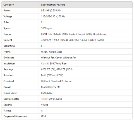
Task: Click the Noise Level 66.0 dB(A) value
Action: (47, 93)
